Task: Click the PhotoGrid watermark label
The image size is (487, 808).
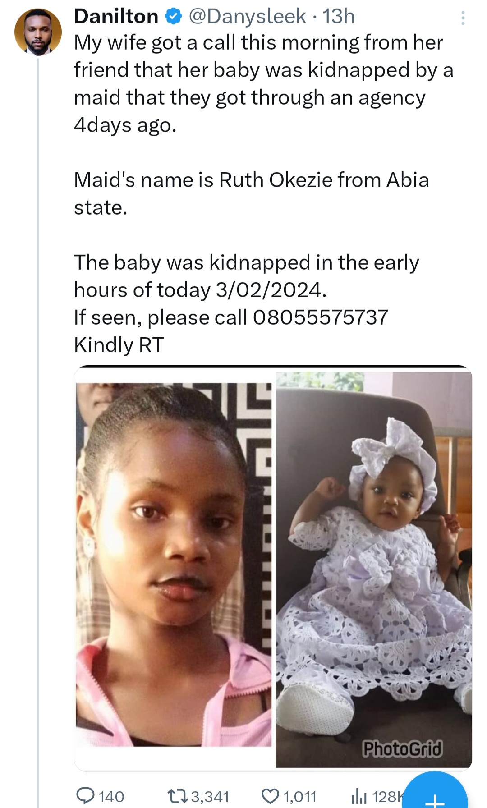Action: 402,749
